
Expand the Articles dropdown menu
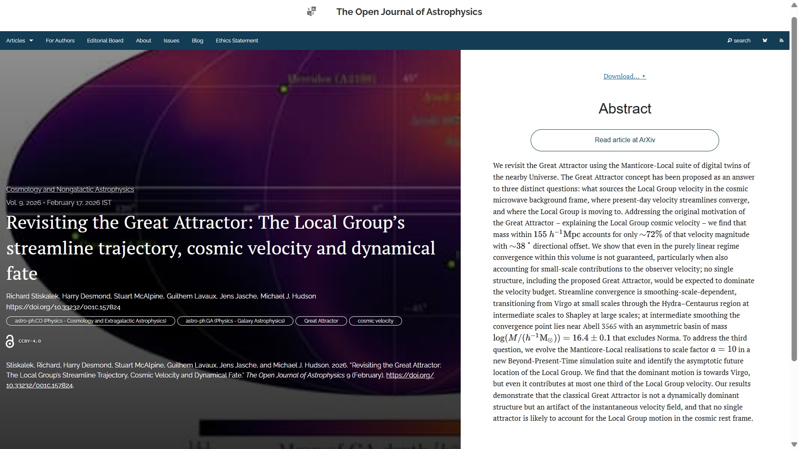(x=20, y=40)
